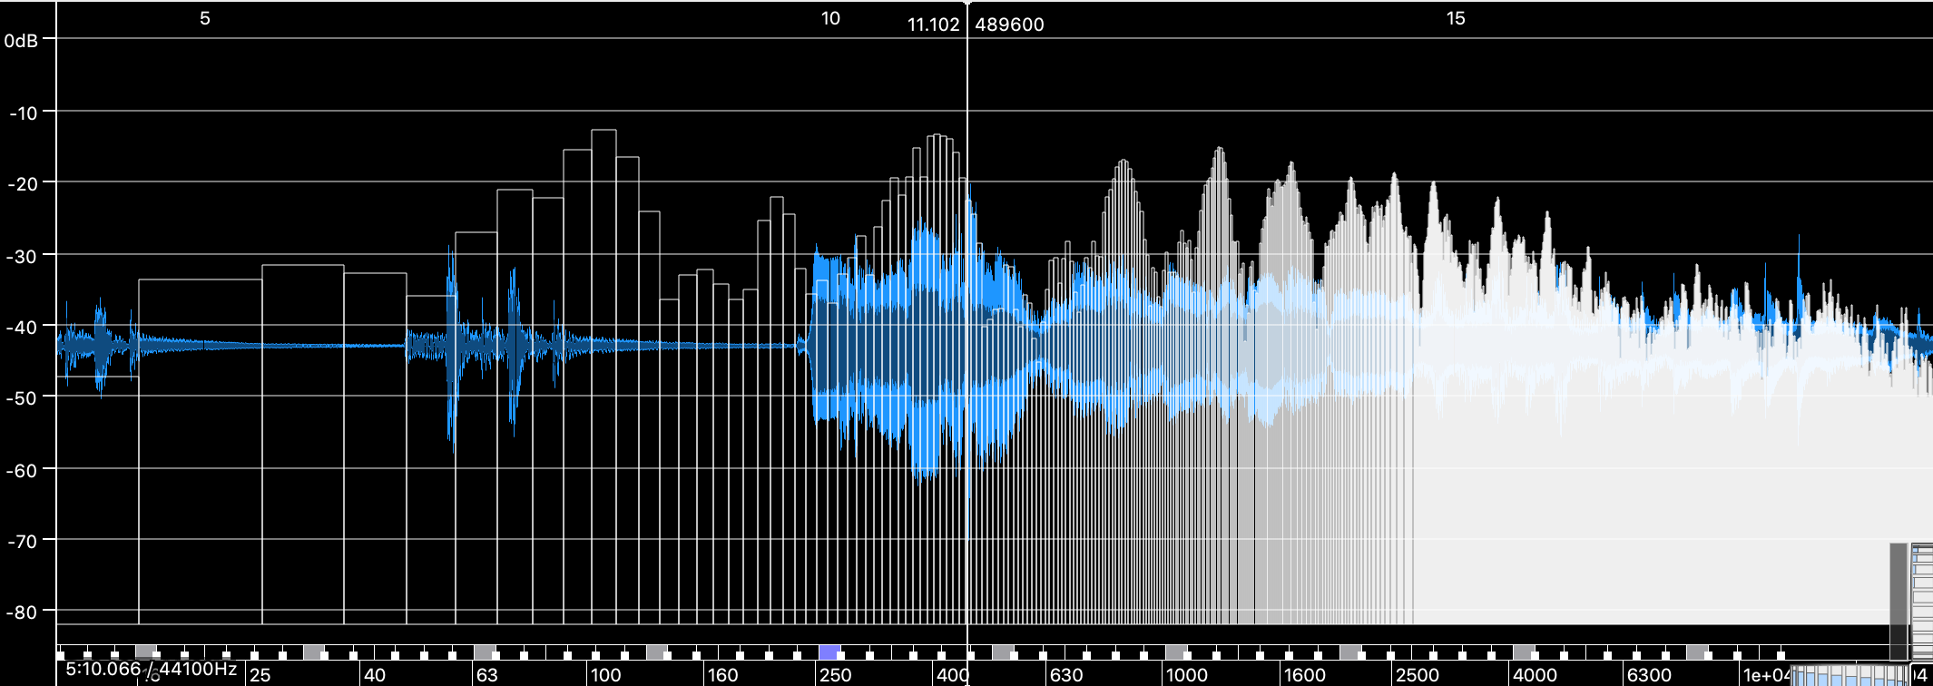Click the gray piano key left of 63
Image resolution: width=1933 pixels, height=686 pixels.
(484, 652)
